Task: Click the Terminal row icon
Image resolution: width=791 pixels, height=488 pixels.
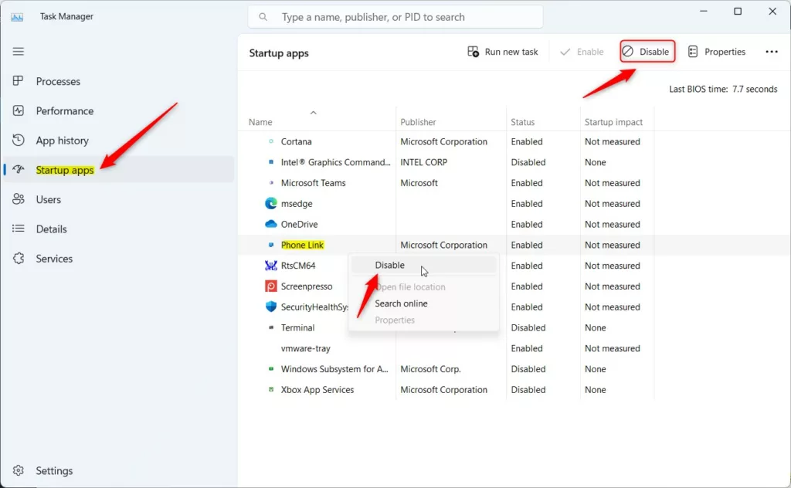Action: 271,327
